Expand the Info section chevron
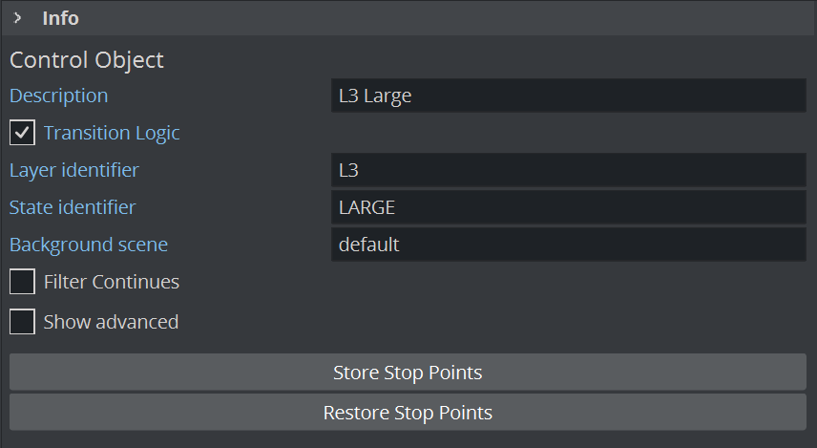817x448 pixels. 17,18
